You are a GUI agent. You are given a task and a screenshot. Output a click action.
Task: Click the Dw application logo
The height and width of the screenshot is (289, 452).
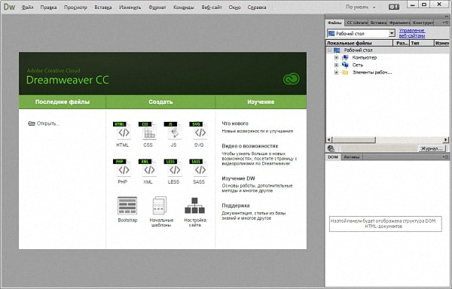tap(9, 7)
